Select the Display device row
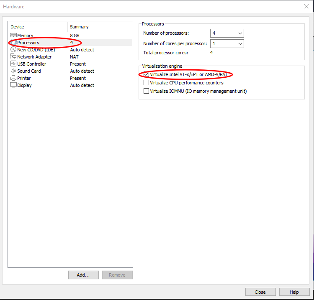The height and width of the screenshot is (300, 314). click(x=24, y=85)
